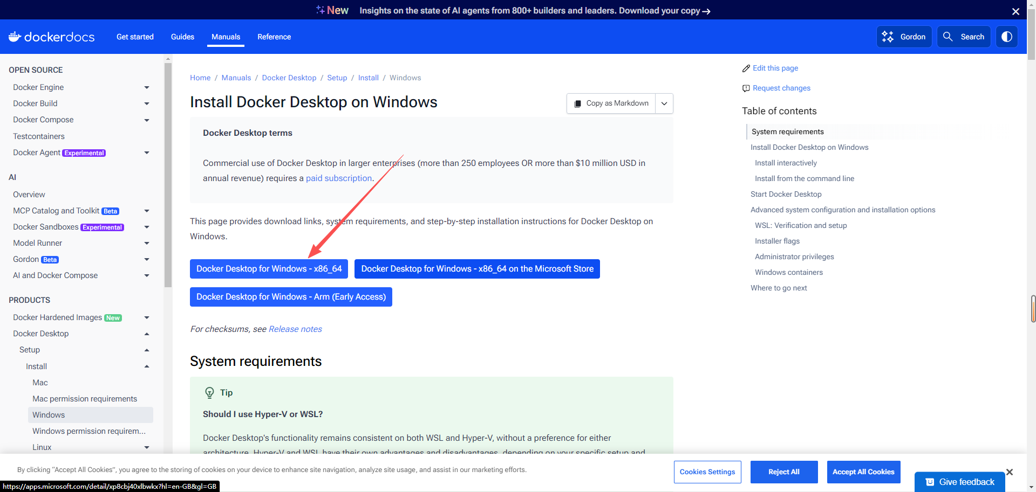Screen dimensions: 1036x492
Task: Download Docker Desktop for Windows x86_64
Action: pyautogui.click(x=269, y=269)
